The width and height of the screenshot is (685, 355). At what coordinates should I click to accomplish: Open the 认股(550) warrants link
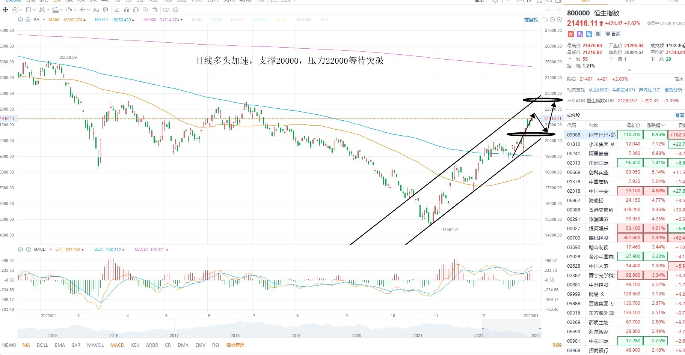click(599, 90)
